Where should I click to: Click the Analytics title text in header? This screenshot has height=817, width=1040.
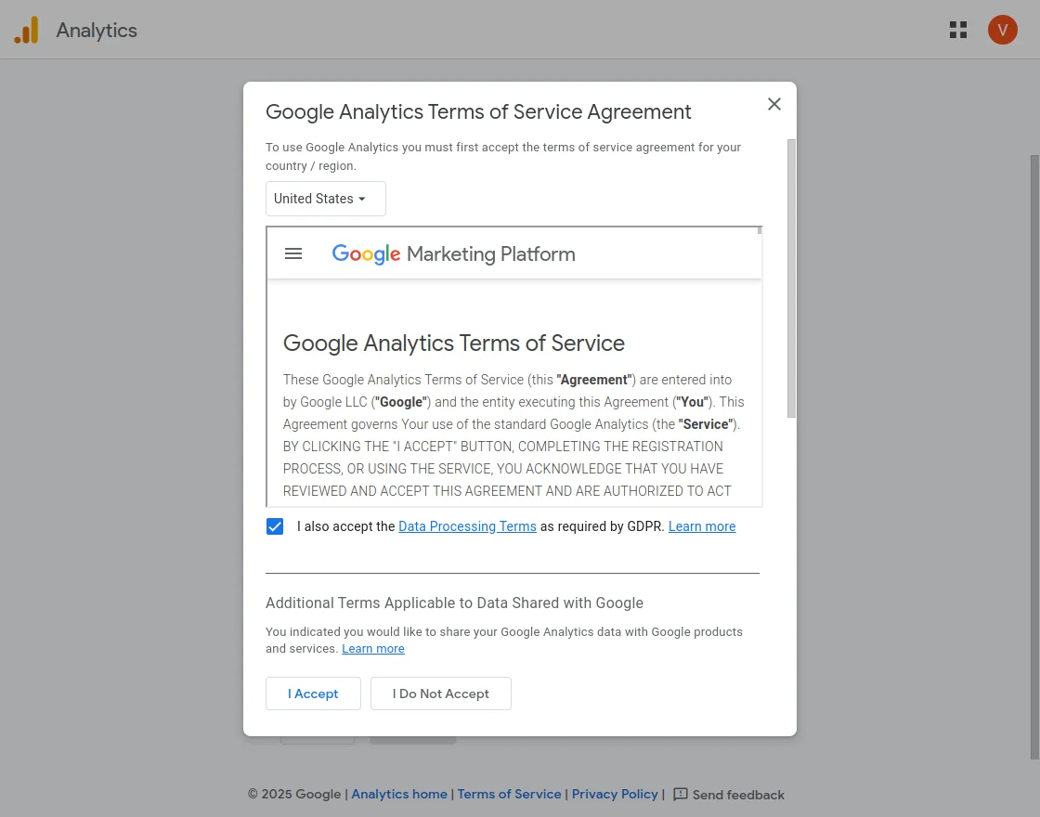coord(97,31)
